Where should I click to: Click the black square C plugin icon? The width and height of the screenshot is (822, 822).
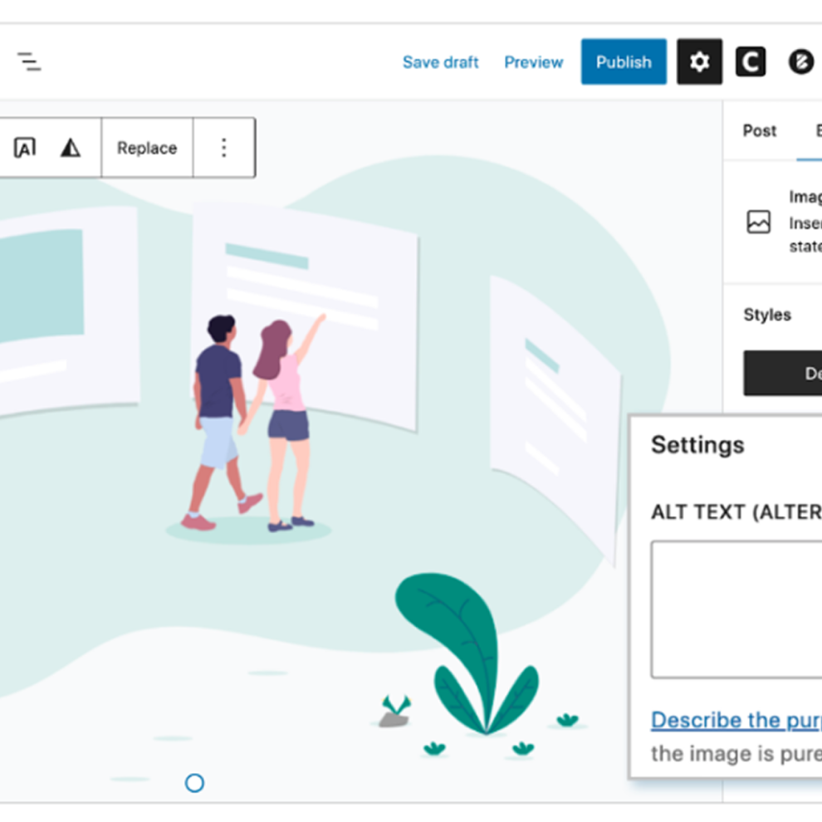751,61
